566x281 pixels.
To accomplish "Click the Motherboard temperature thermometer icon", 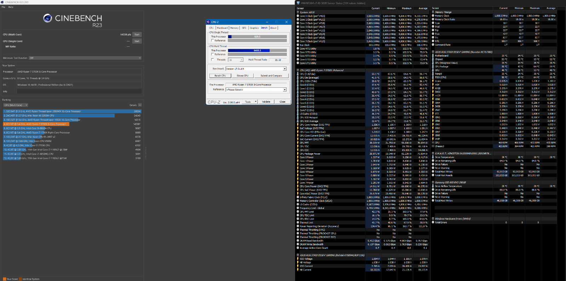I will [433, 56].
